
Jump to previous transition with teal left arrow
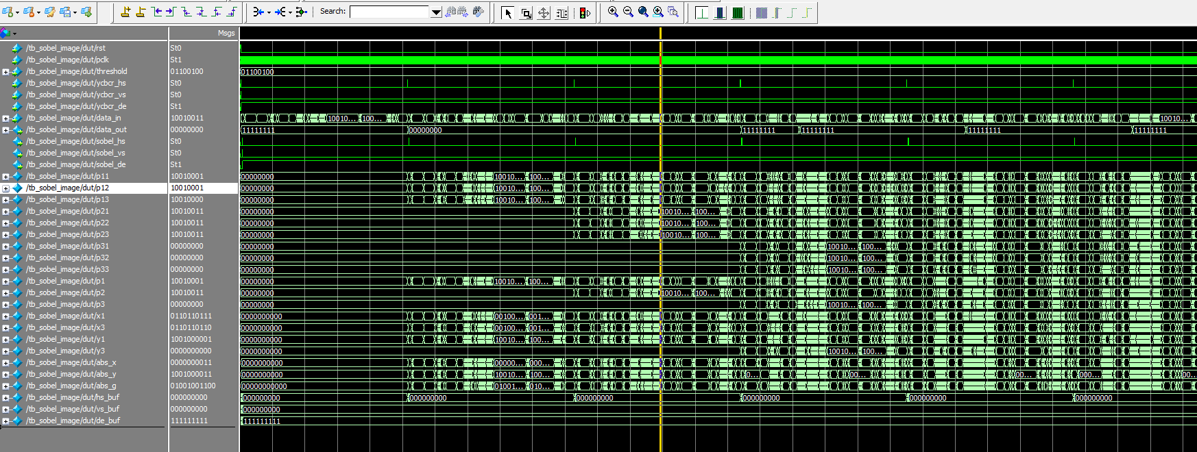pos(157,12)
